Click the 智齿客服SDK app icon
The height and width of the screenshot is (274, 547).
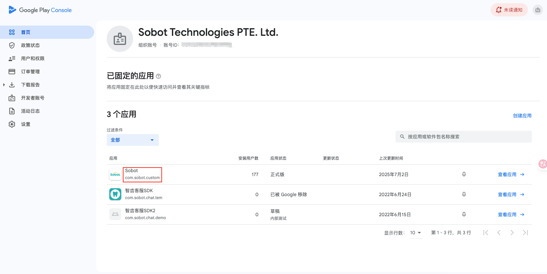115,194
